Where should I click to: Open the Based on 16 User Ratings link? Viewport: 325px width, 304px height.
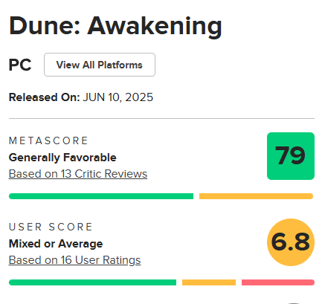tap(74, 260)
